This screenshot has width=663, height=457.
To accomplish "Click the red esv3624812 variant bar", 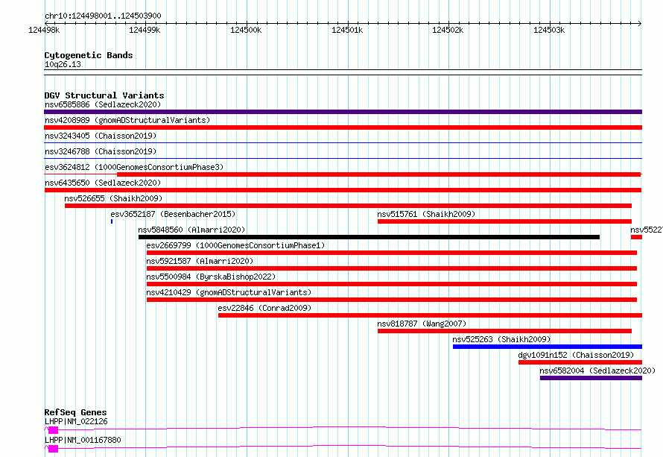I will (x=379, y=174).
